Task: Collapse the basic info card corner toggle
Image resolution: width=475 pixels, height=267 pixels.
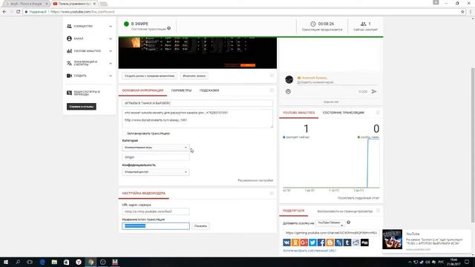Action: [x=272, y=90]
